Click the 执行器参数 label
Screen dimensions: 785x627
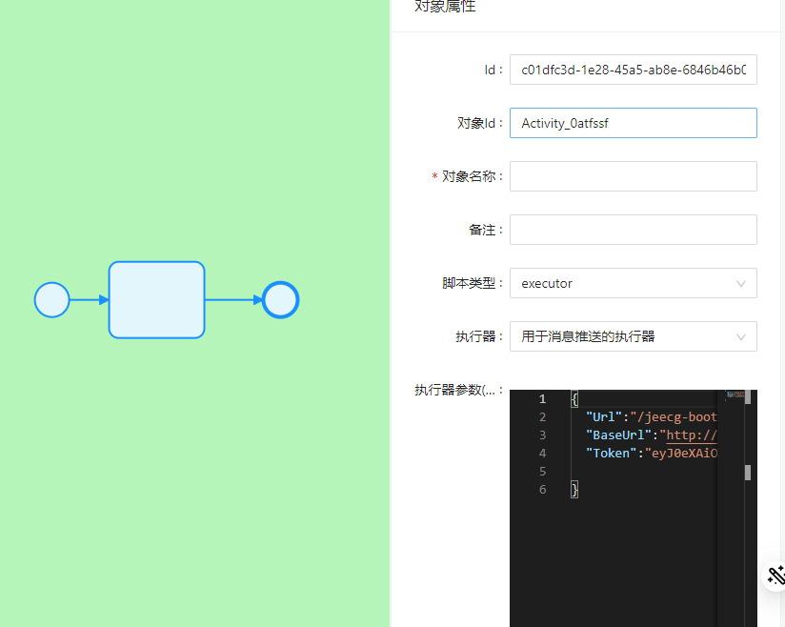pyautogui.click(x=458, y=390)
